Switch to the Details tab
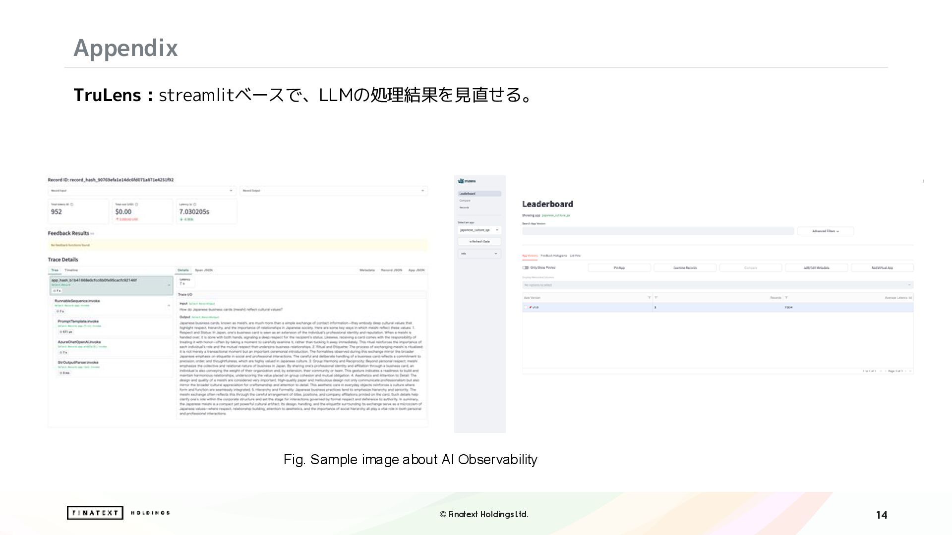This screenshot has height=535, width=952. point(183,270)
